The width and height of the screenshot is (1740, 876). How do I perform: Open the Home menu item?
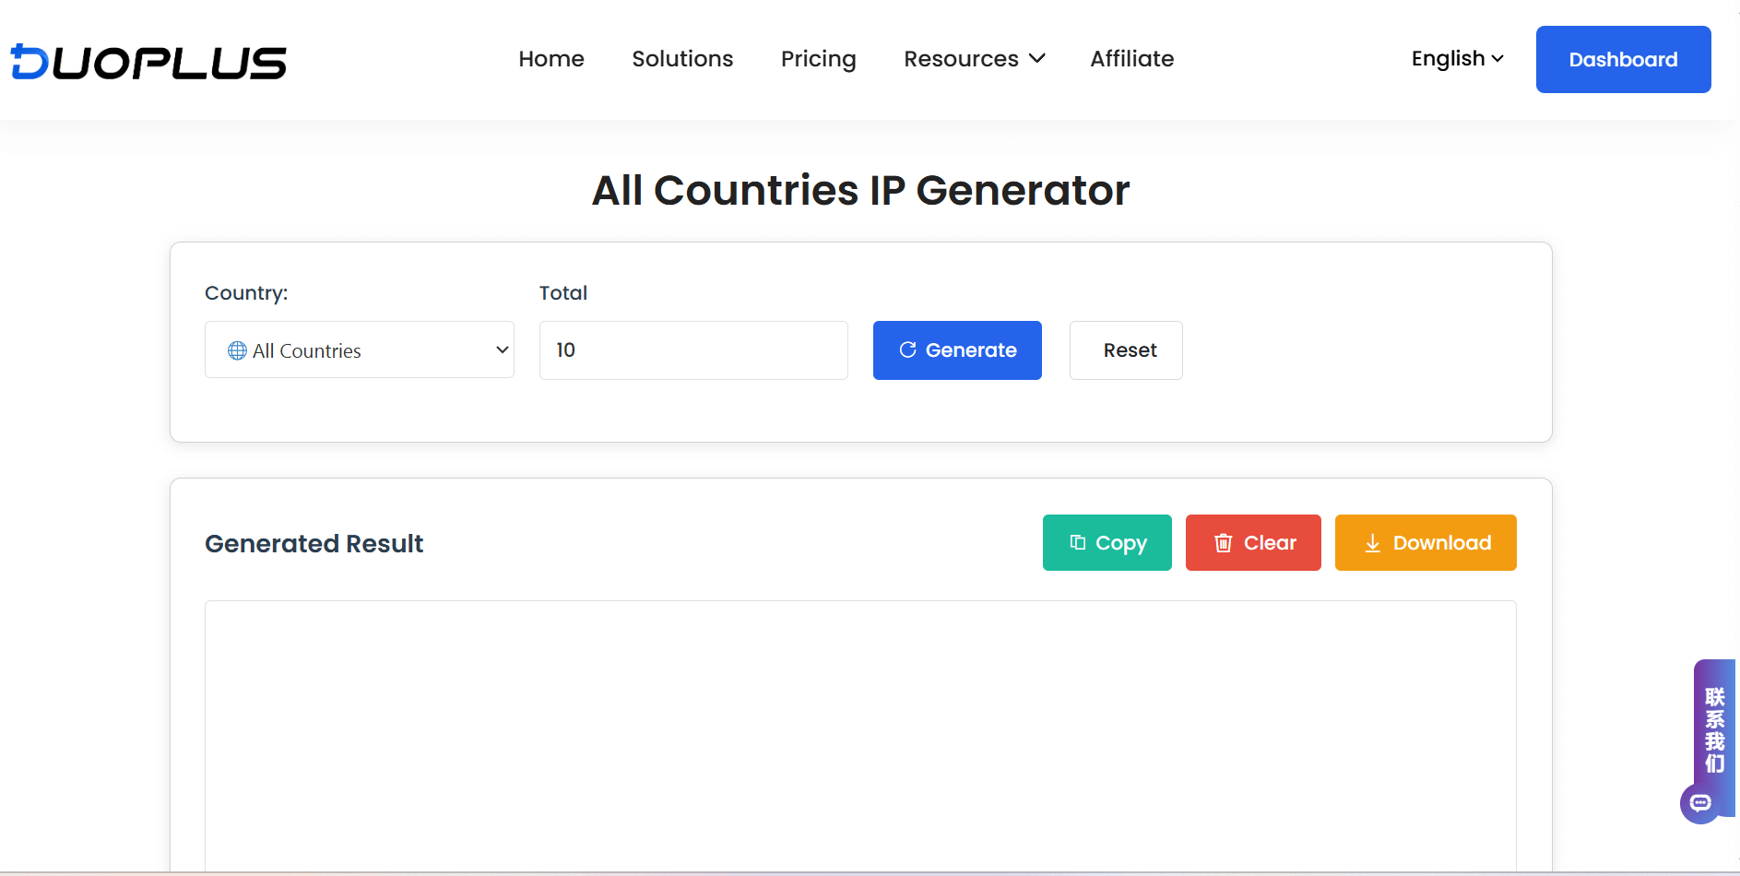click(551, 59)
